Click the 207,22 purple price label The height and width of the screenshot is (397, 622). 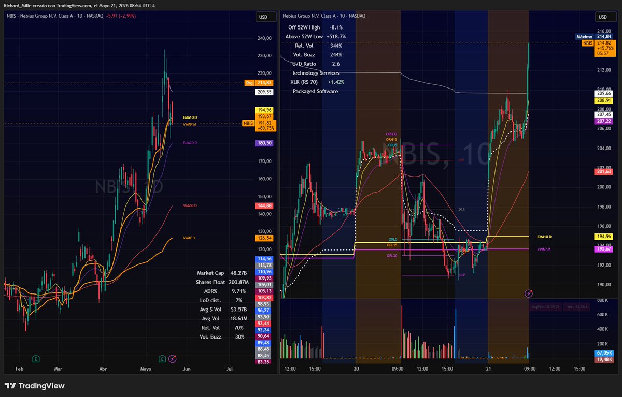click(604, 120)
